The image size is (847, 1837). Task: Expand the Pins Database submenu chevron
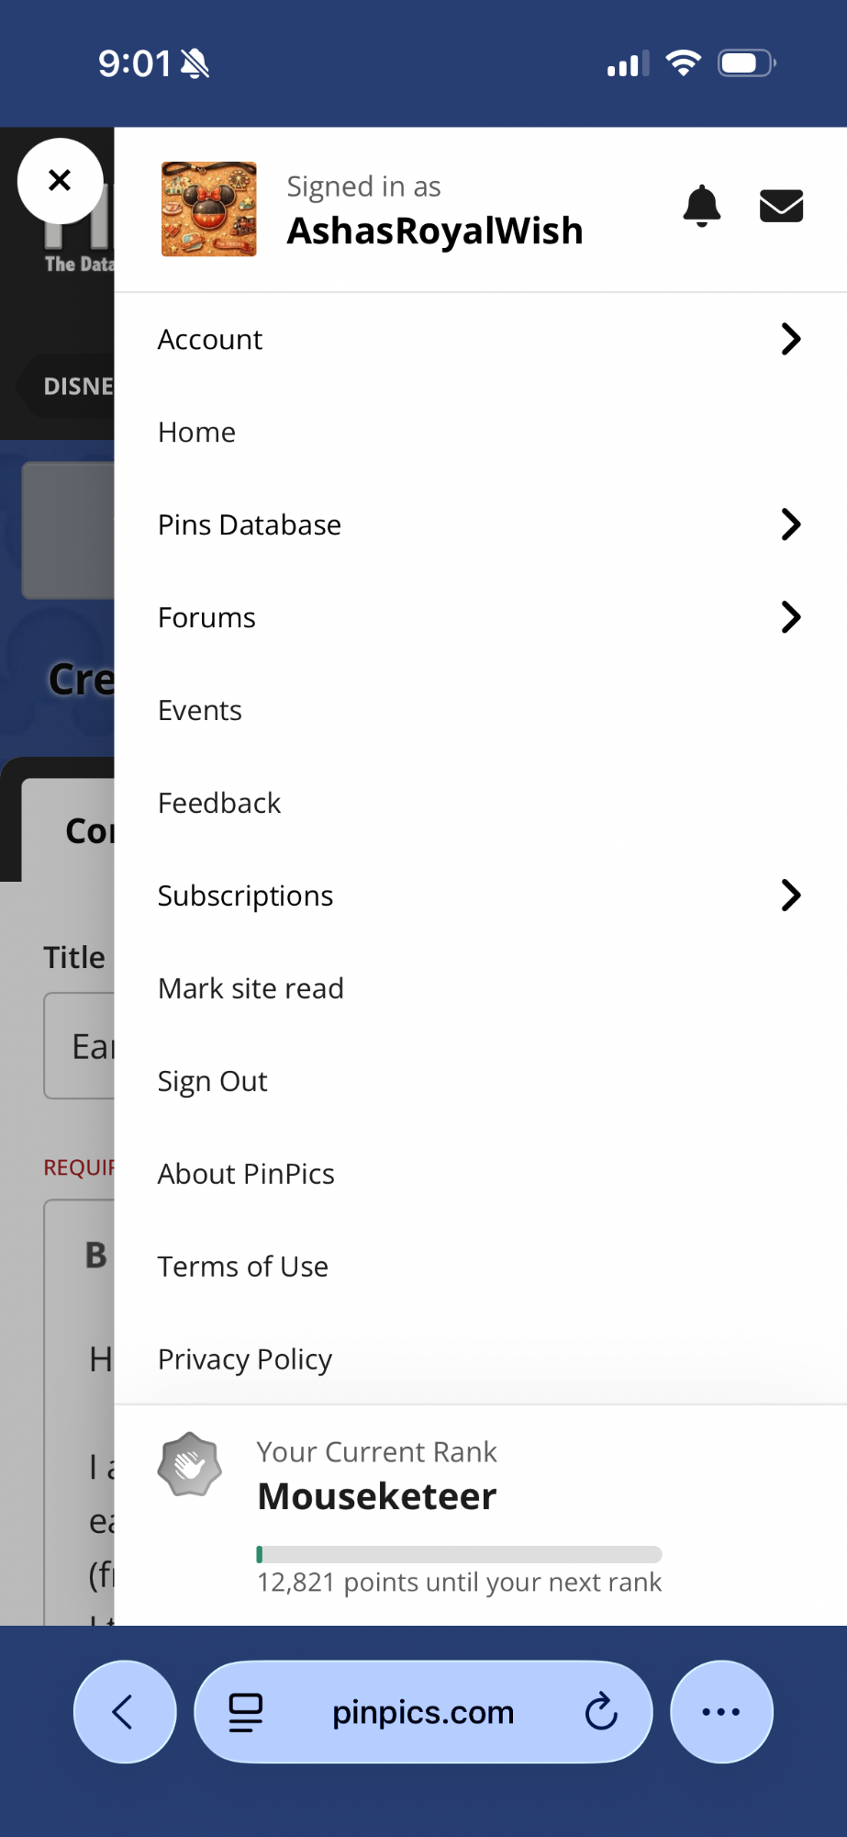coord(790,524)
